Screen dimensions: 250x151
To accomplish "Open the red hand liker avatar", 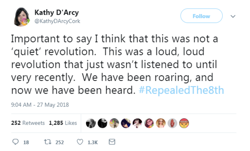I will click(172, 123).
